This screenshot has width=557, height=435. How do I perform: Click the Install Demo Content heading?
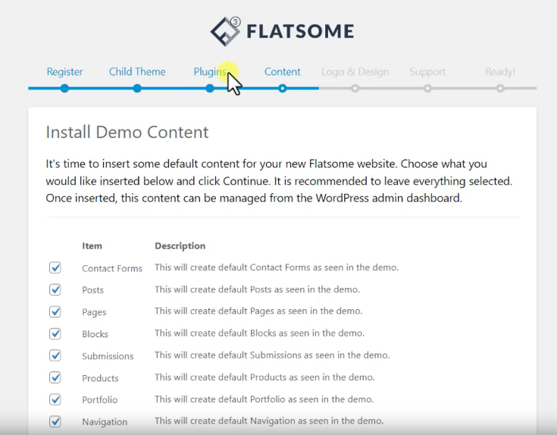pos(127,133)
